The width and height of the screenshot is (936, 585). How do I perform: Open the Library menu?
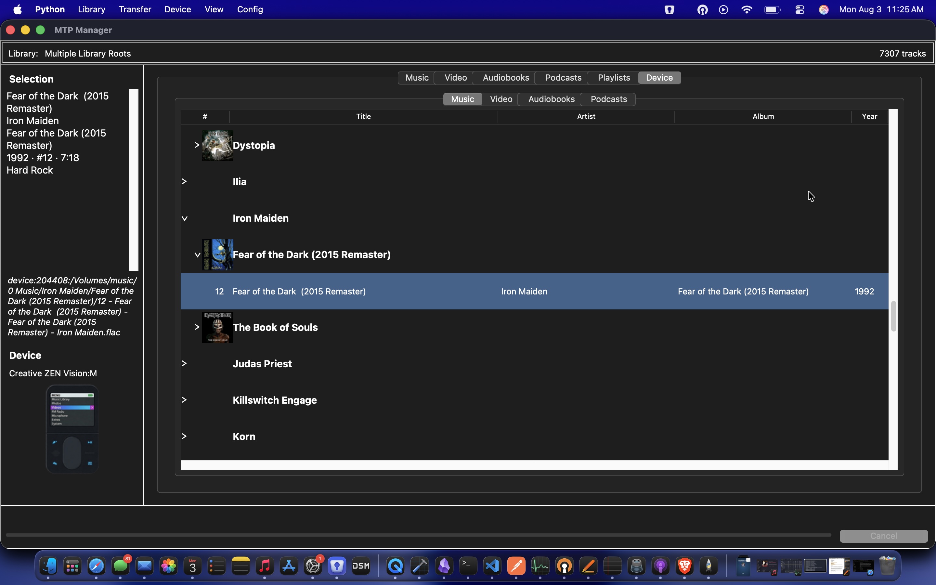click(92, 9)
